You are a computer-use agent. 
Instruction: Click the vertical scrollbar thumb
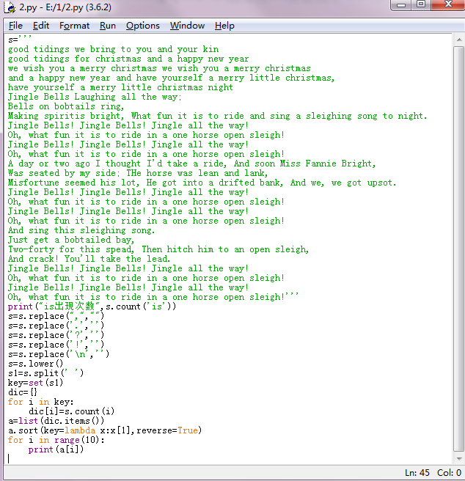pyautogui.click(x=459, y=249)
